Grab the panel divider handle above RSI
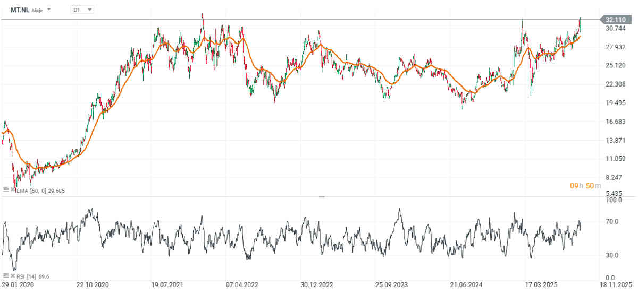Image resolution: width=638 pixels, height=294 pixels. click(321, 196)
